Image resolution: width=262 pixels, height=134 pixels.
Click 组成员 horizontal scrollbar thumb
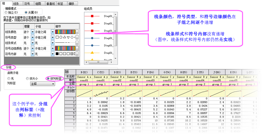tap(98, 62)
